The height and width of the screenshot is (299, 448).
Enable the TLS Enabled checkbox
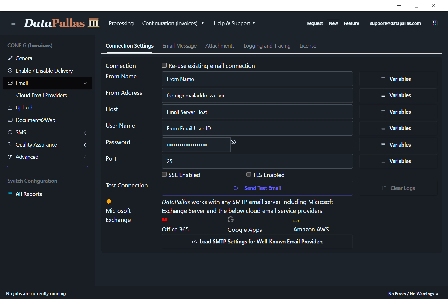pos(248,174)
